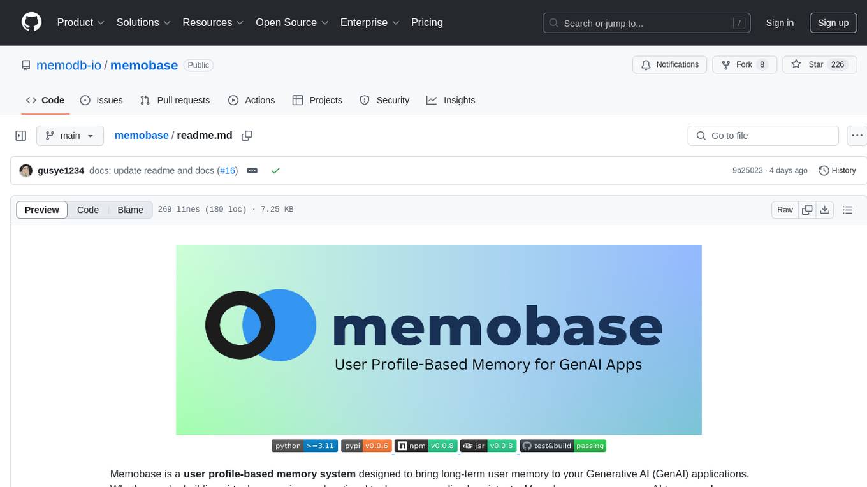Image resolution: width=867 pixels, height=487 pixels.
Task: Open the document outline icon
Action: [848, 210]
